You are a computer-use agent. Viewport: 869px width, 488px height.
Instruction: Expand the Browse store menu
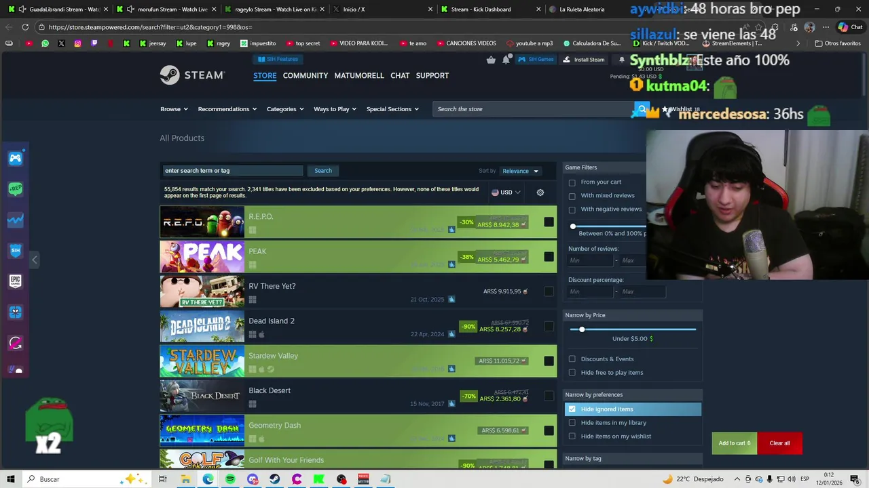[x=174, y=109]
